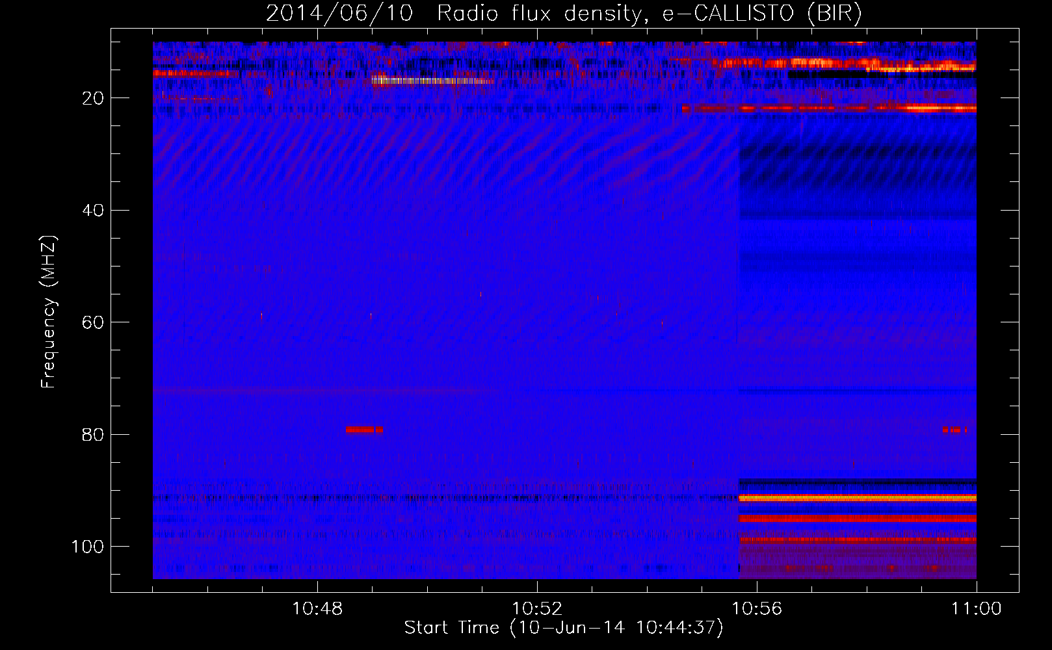Click the "10:52" time tick label
The width and height of the screenshot is (1052, 650).
click(x=537, y=609)
